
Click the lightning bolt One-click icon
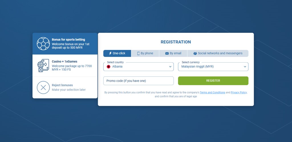110,53
